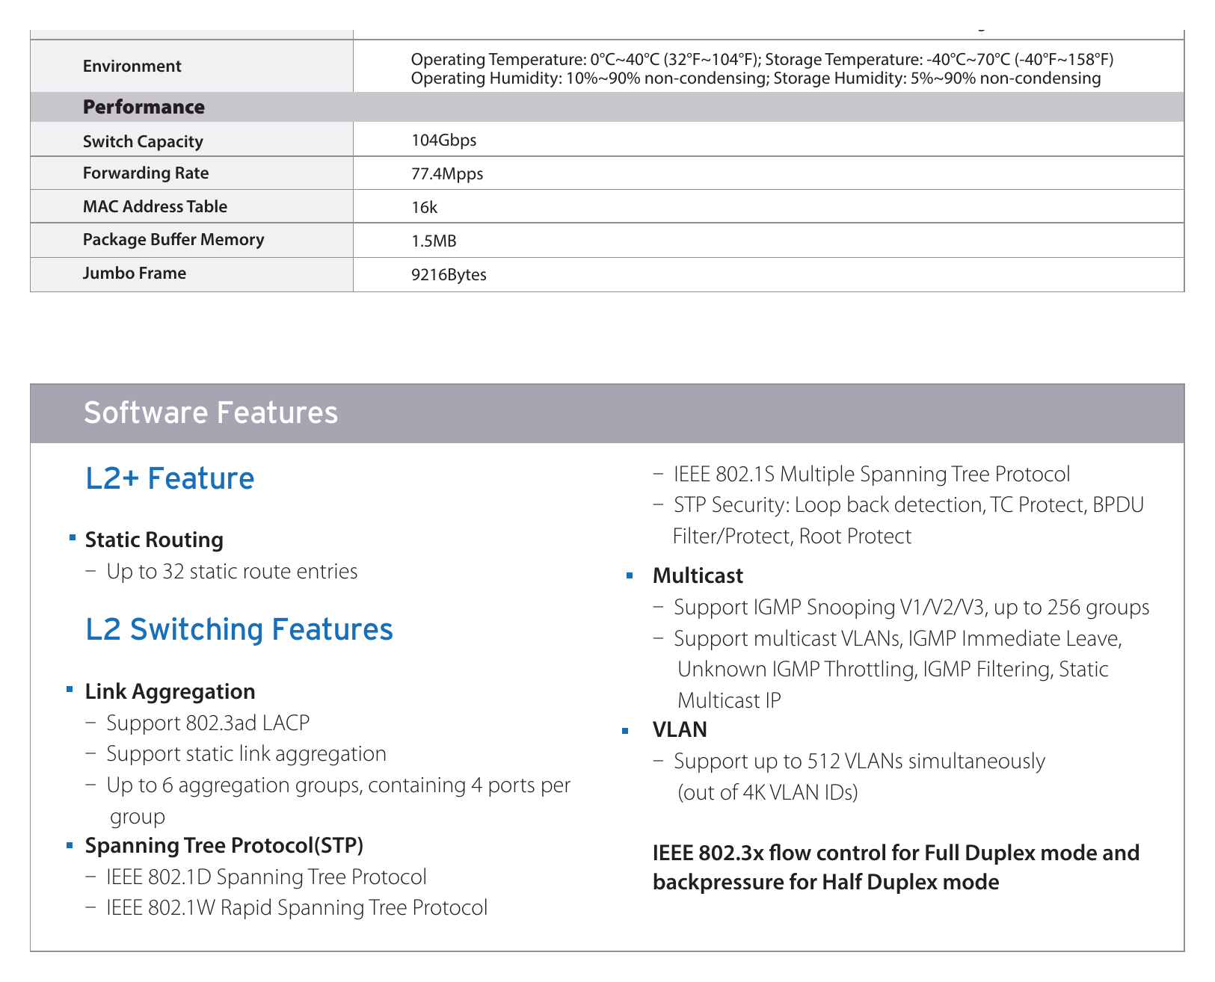Click the Software Features header bar
Viewport: 1215px width, 982px height.
coord(607,414)
